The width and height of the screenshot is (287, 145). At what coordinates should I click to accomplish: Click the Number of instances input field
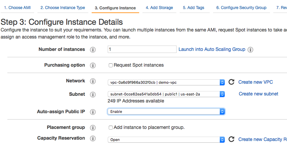142,49
